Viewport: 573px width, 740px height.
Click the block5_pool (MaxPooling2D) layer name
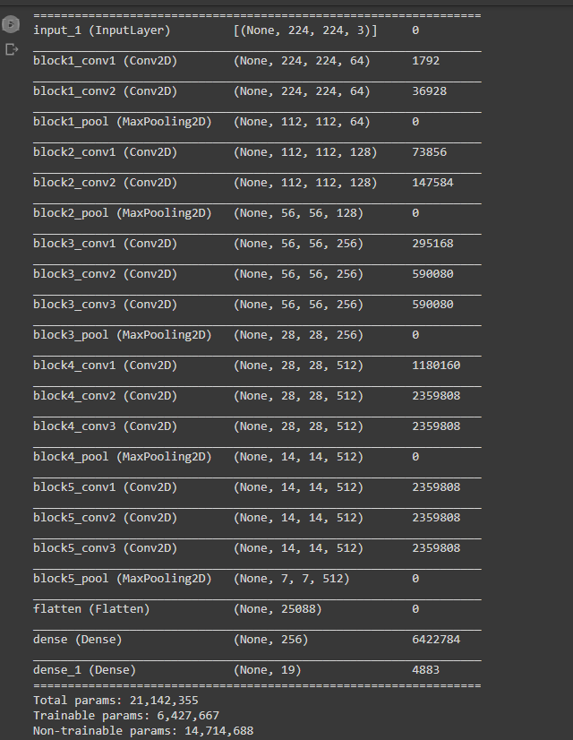pyautogui.click(x=122, y=579)
